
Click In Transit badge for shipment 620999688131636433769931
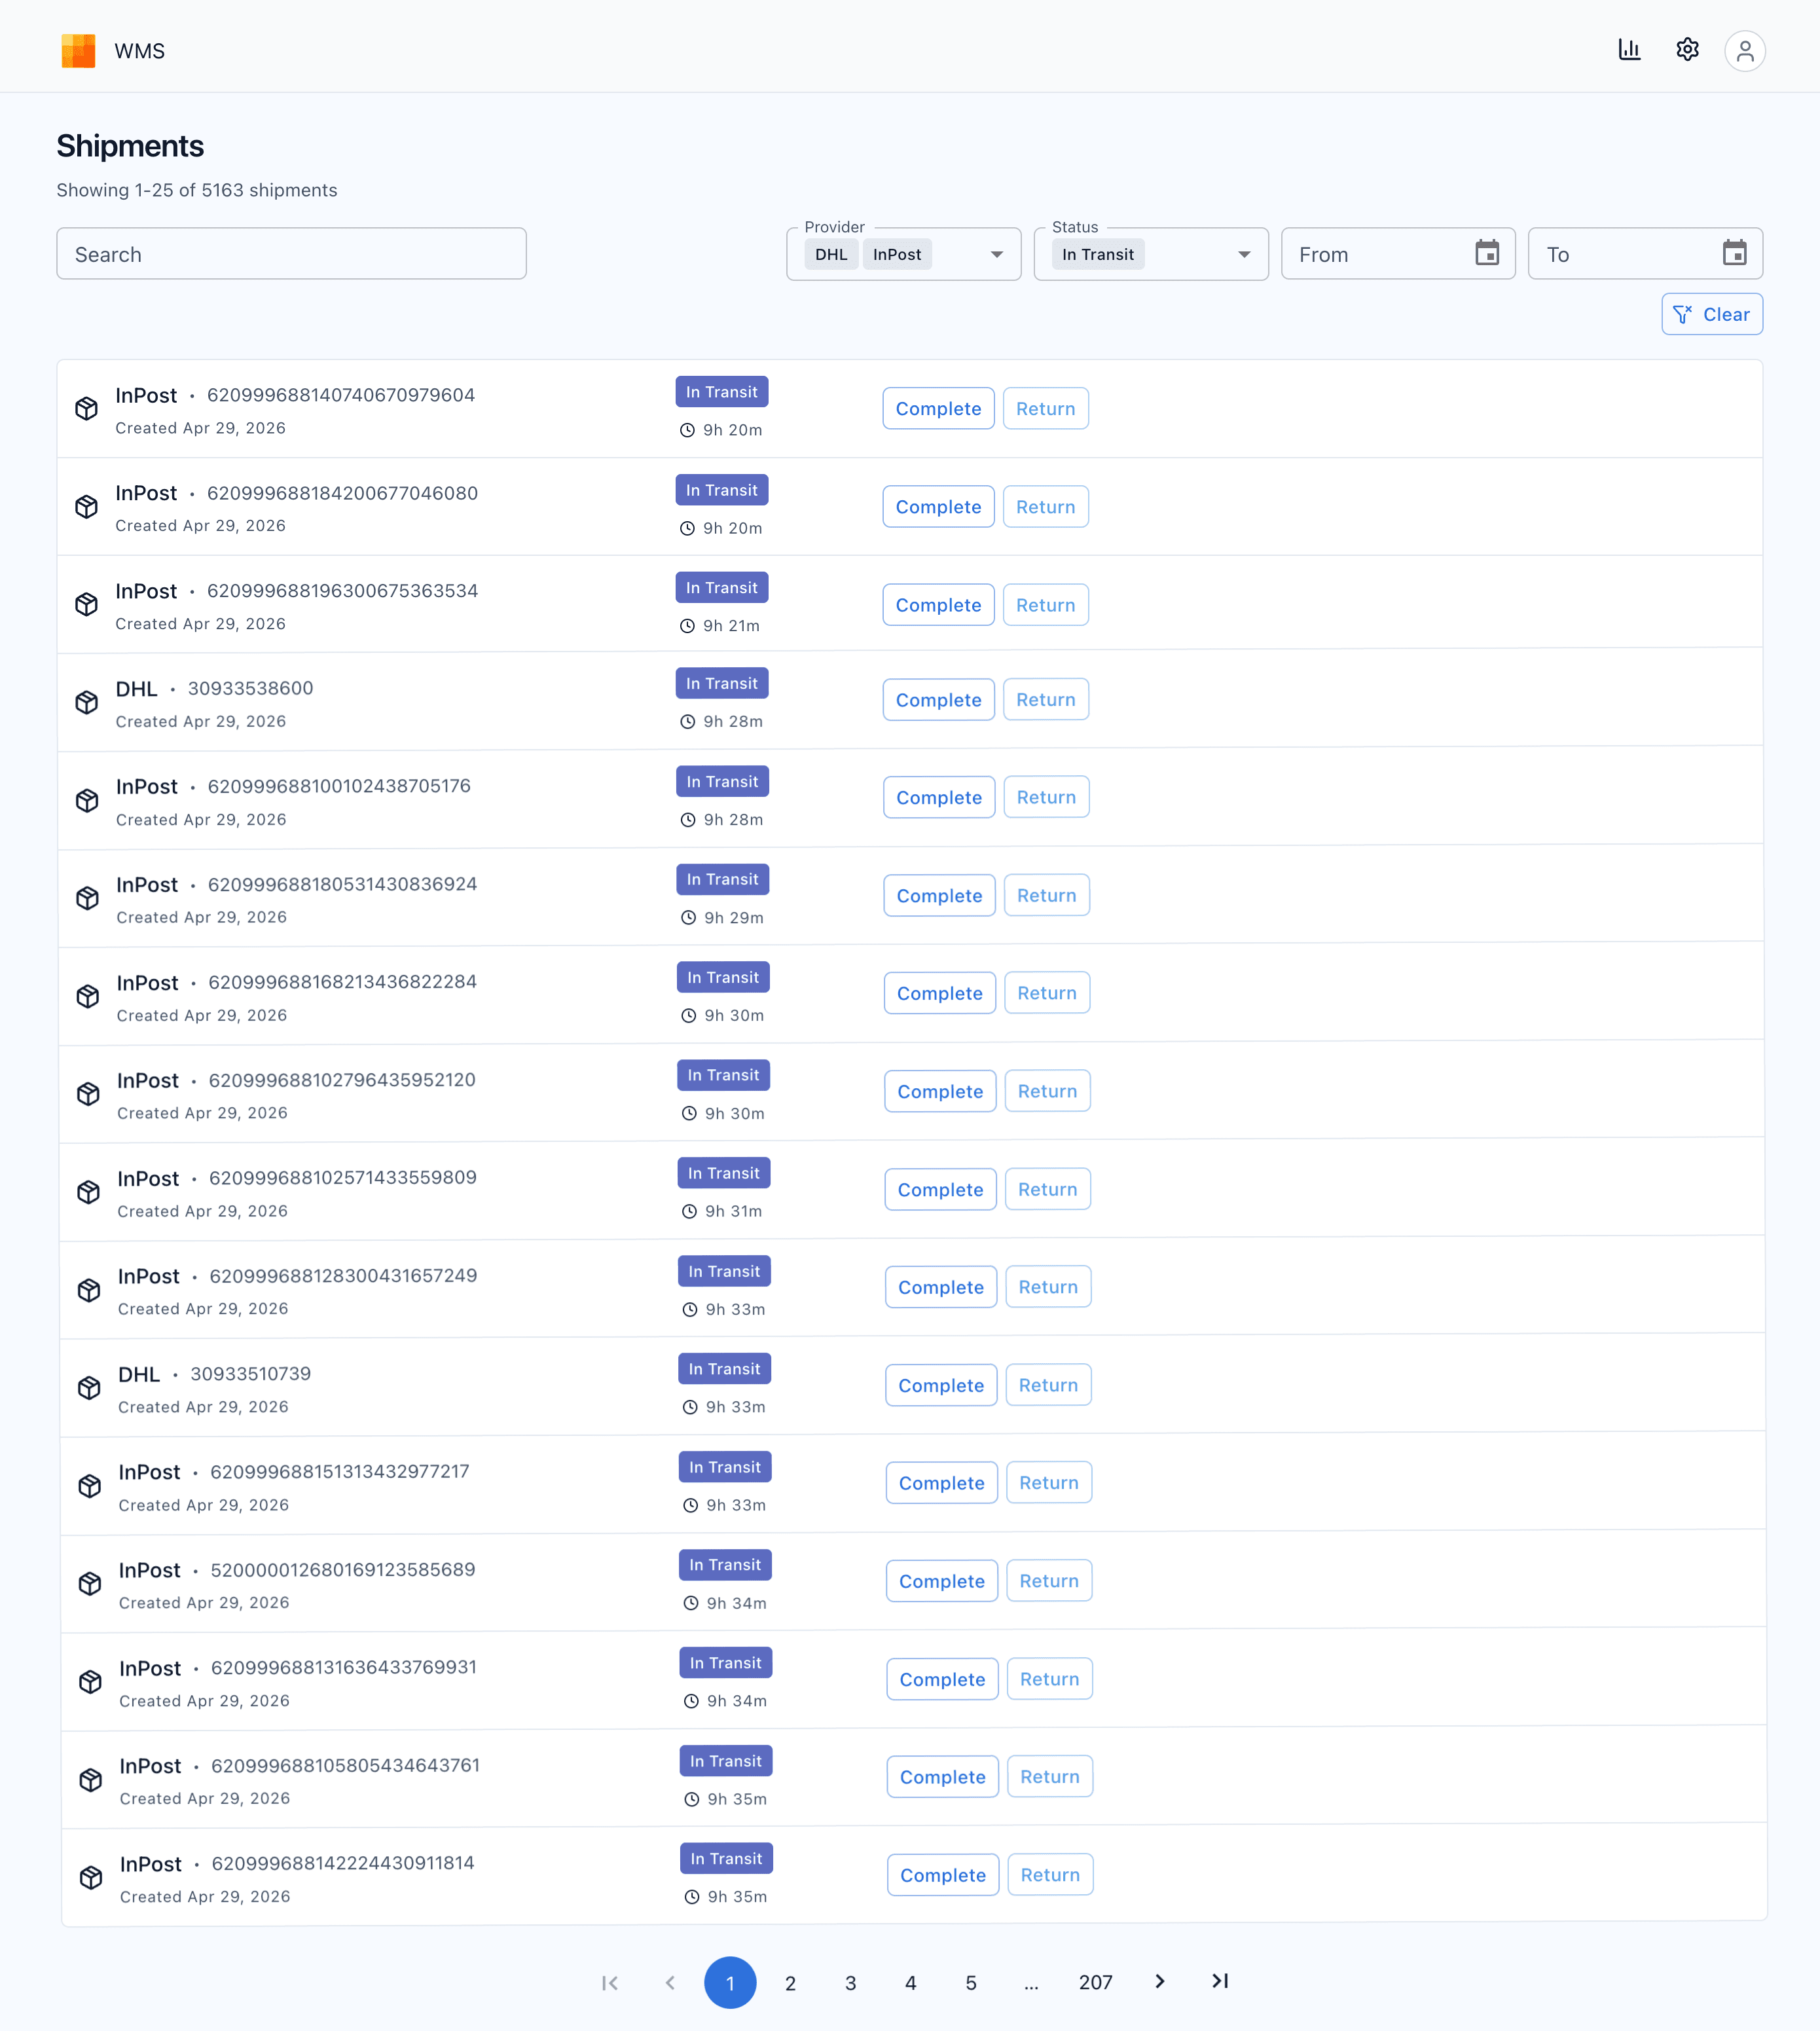click(725, 1663)
